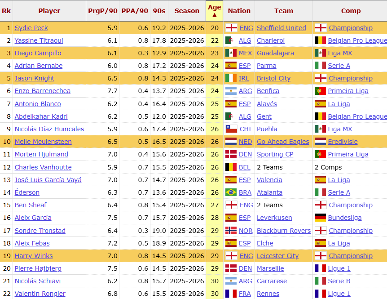This screenshot has width=387, height=299.
Task: Sort by Season column header
Action: (x=187, y=11)
